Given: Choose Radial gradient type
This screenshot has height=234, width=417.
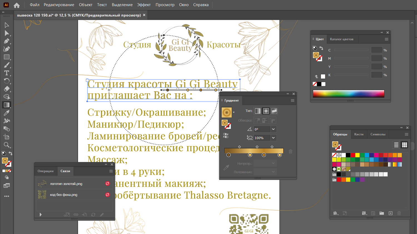Looking at the screenshot, I should click(266, 111).
